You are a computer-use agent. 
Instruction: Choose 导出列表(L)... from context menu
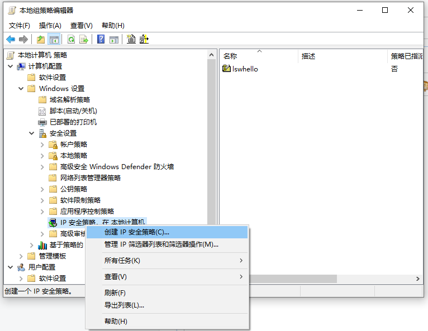click(x=167, y=305)
